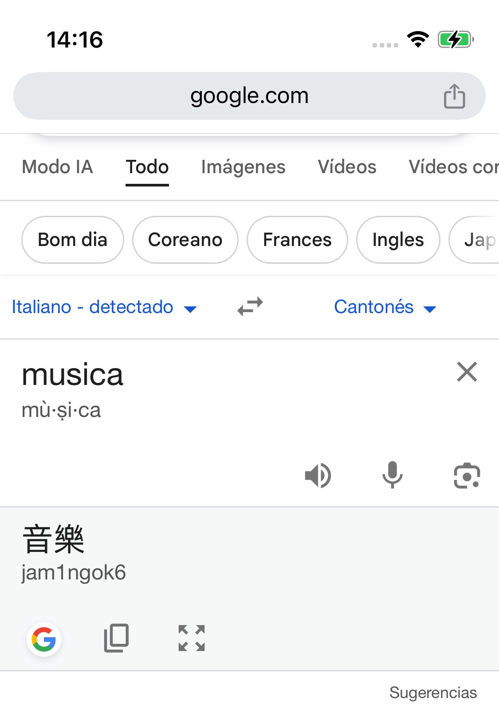Tap the Safari share icon
The height and width of the screenshot is (714, 499).
pos(454,96)
